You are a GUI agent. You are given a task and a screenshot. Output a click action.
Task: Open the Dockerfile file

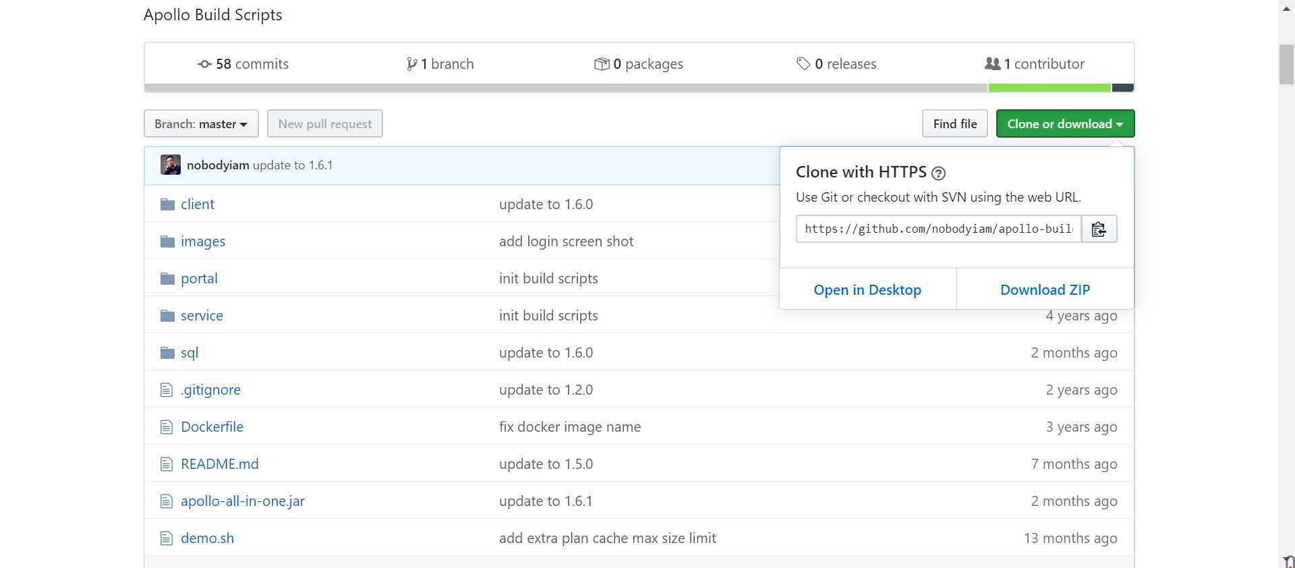(212, 427)
